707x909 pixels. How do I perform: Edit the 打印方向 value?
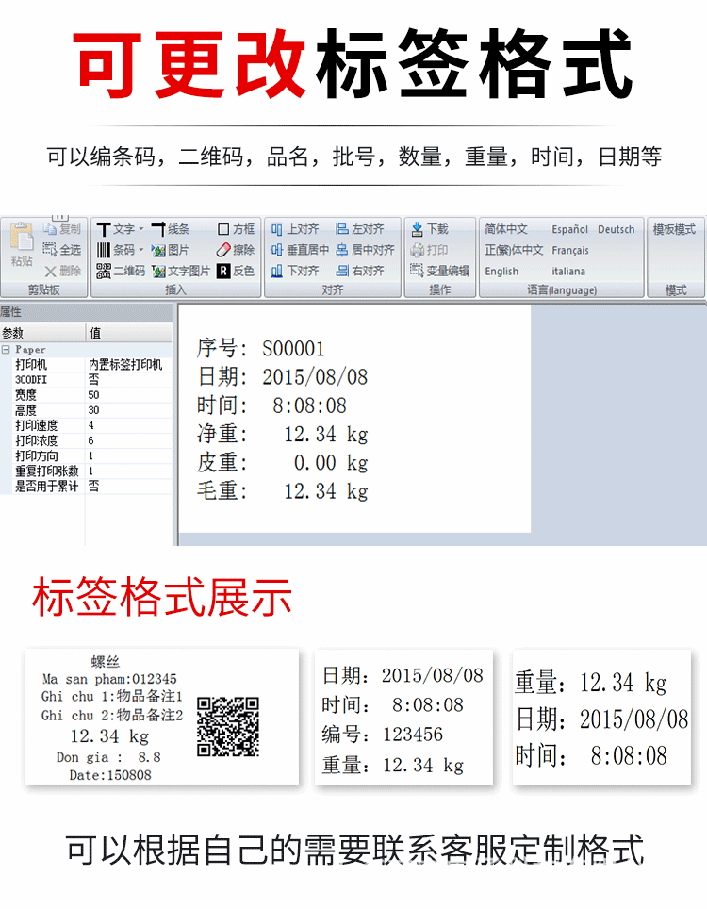(128, 455)
